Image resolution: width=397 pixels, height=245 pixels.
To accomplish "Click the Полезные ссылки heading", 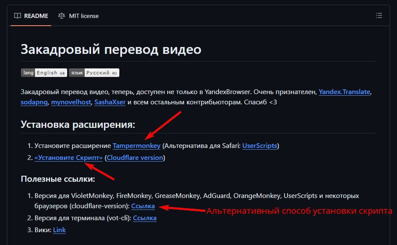I will [x=58, y=179].
